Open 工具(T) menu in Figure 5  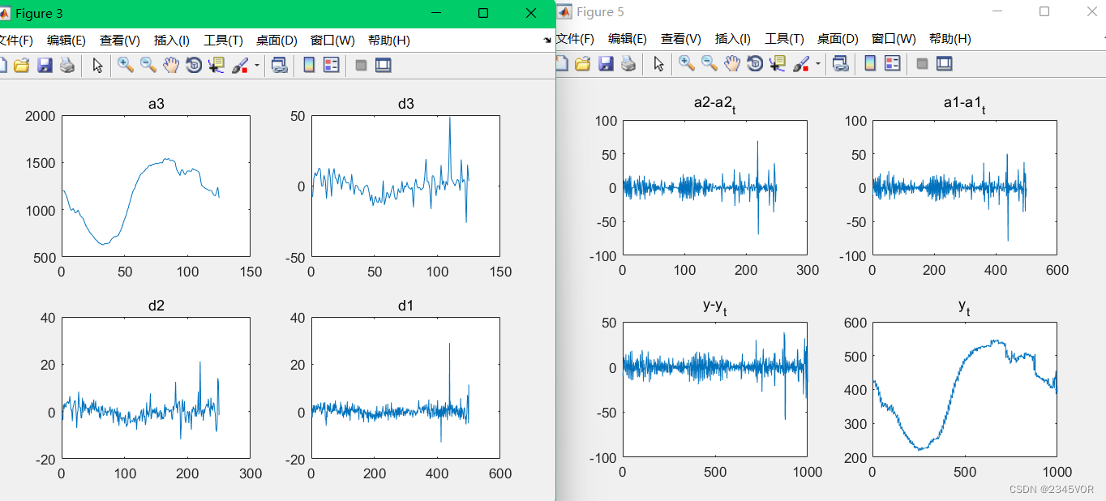(784, 39)
